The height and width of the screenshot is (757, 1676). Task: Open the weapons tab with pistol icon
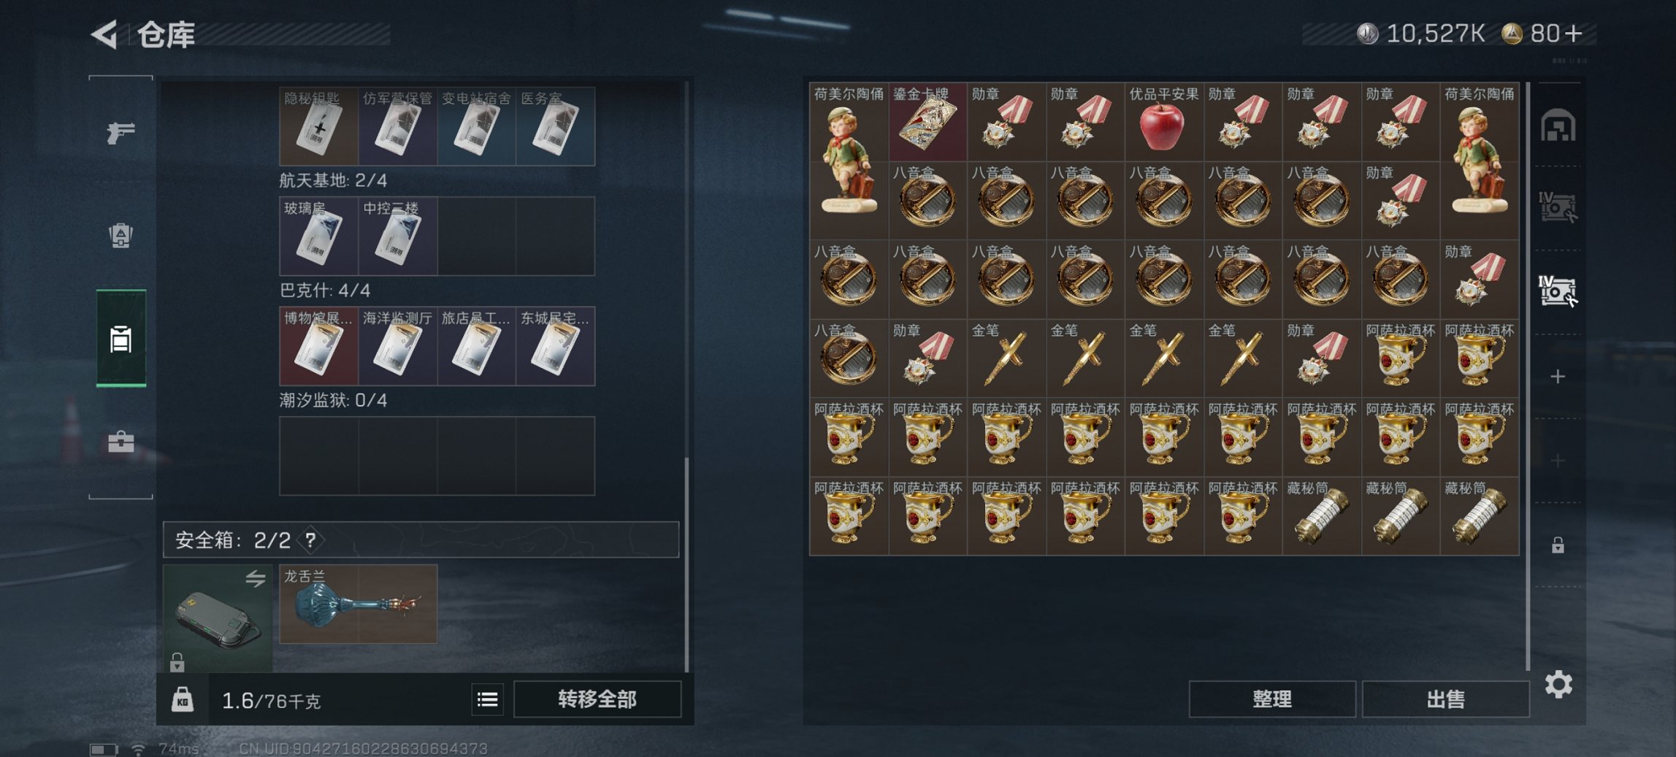[x=120, y=132]
